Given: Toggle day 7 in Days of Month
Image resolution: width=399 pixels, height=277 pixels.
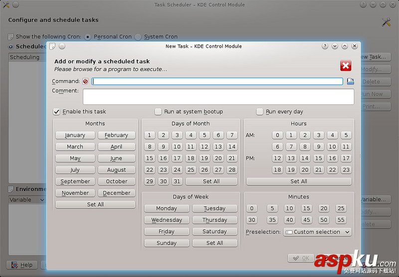Looking at the screenshot, I should [232, 135].
